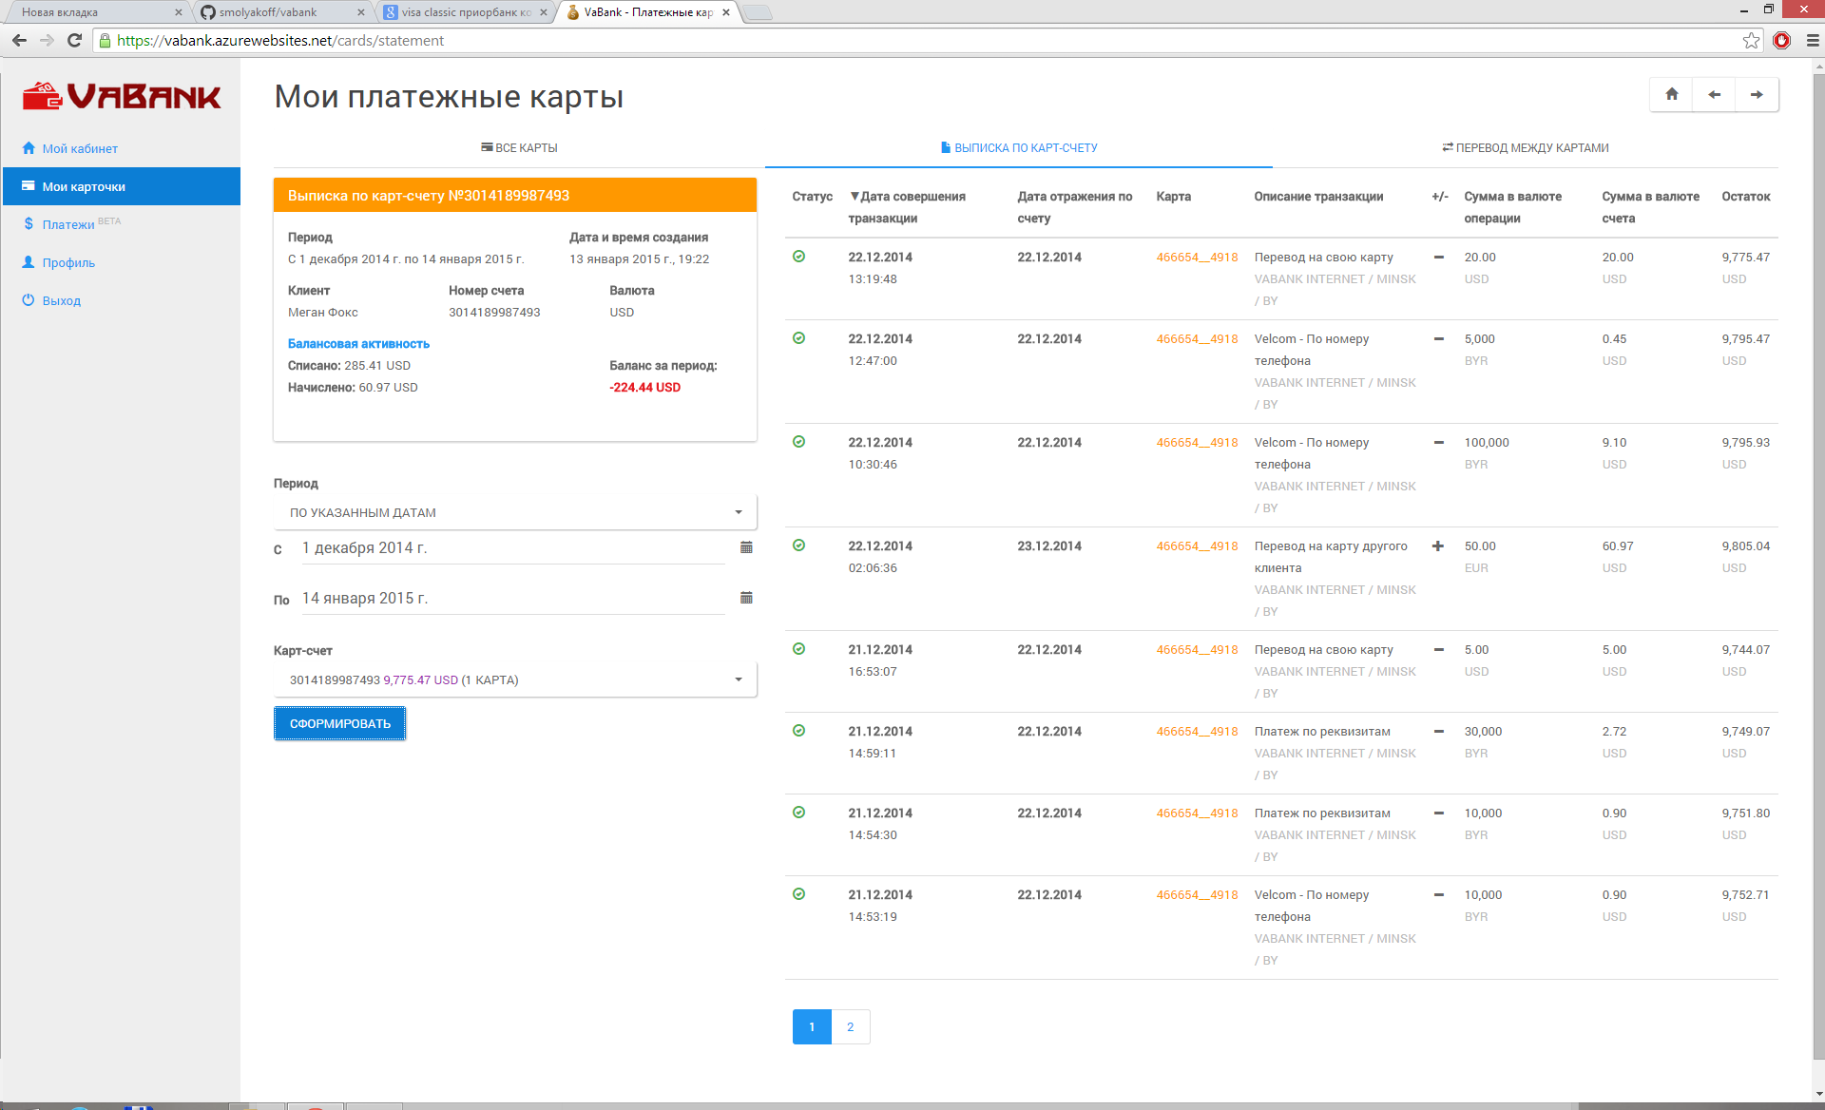1825x1110 pixels.
Task: Switch to Перевод между картами tab
Action: 1525,148
